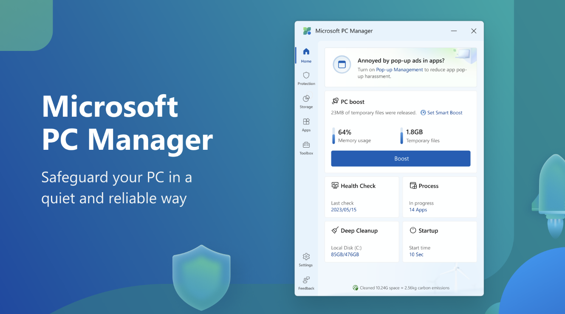Open the Apps sidebar icon
Image resolution: width=565 pixels, height=314 pixels.
pyautogui.click(x=306, y=122)
